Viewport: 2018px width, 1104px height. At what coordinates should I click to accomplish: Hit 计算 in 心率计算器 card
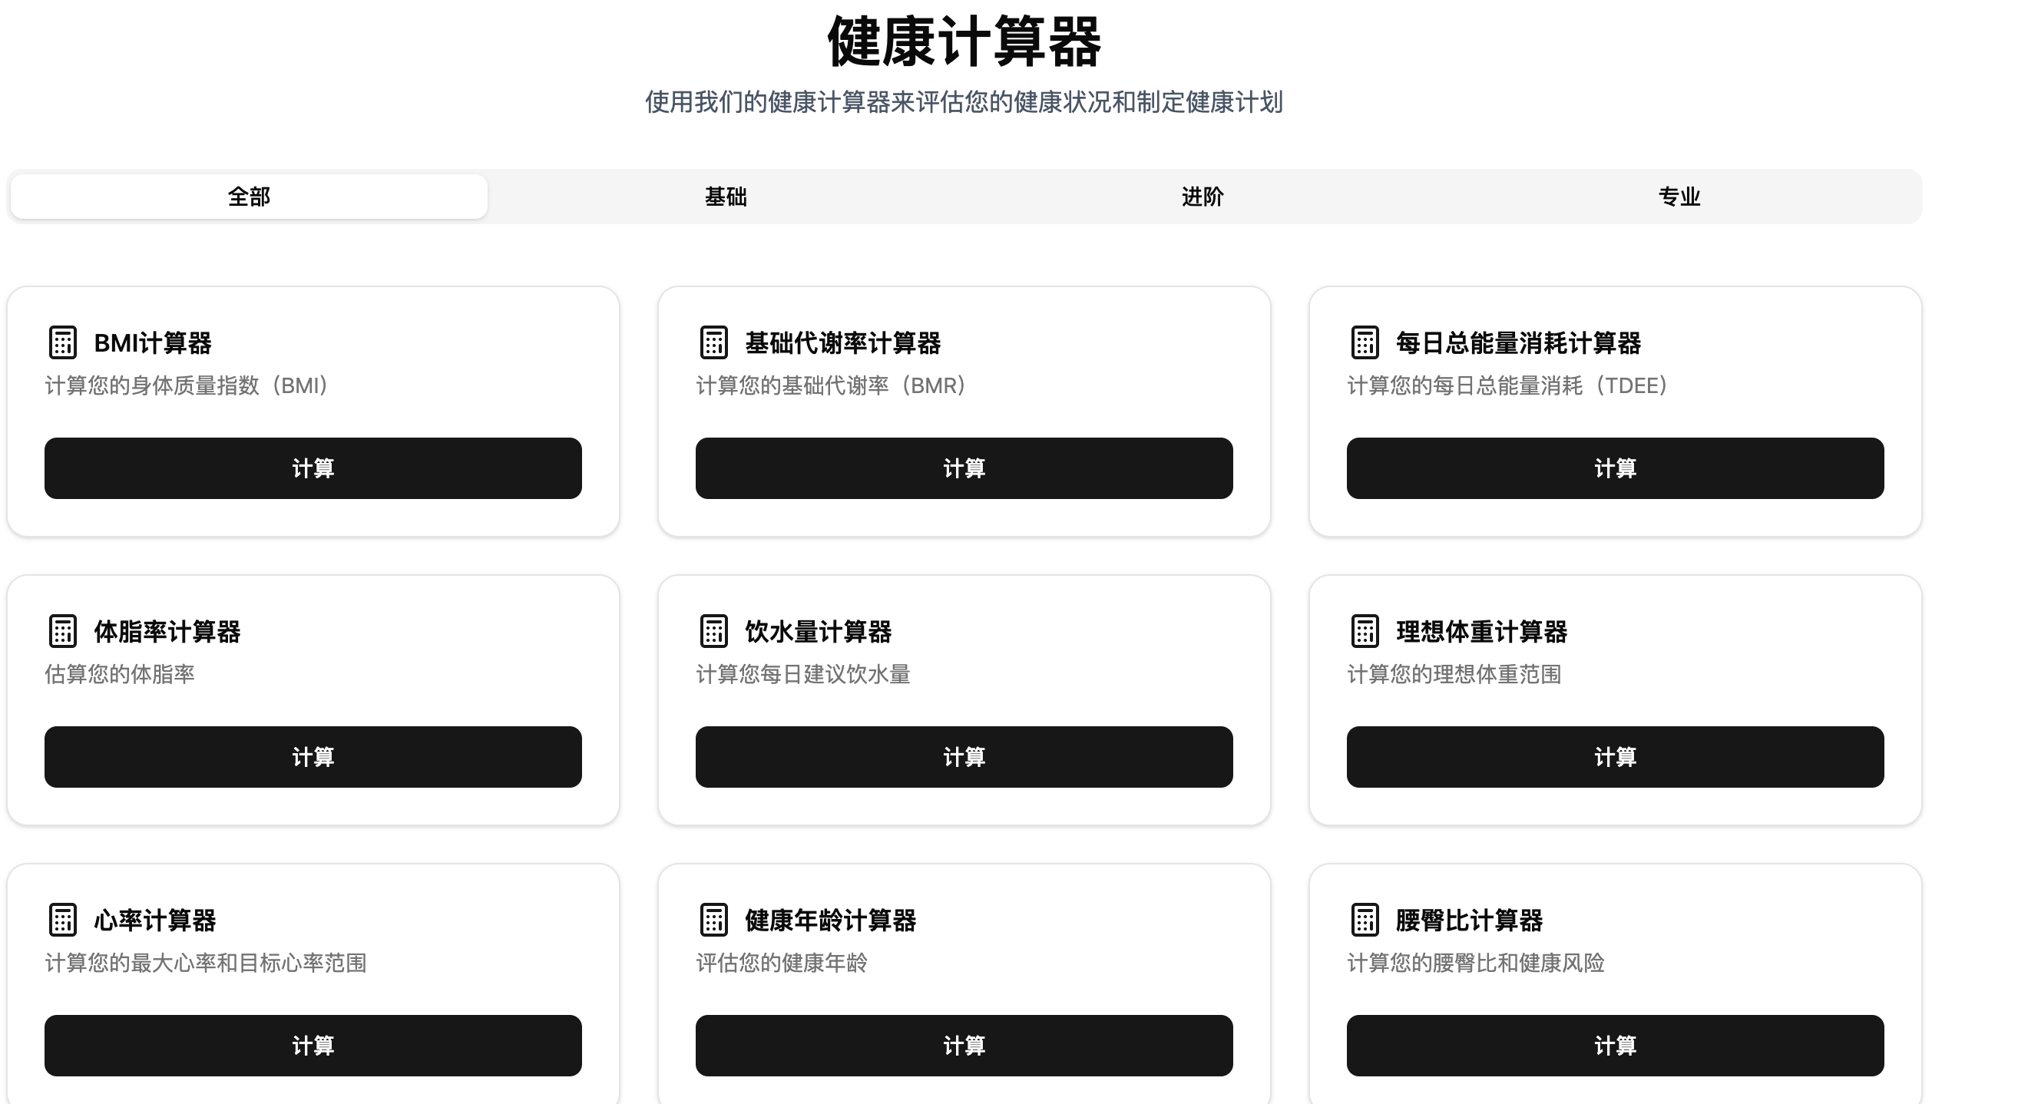pyautogui.click(x=313, y=1046)
